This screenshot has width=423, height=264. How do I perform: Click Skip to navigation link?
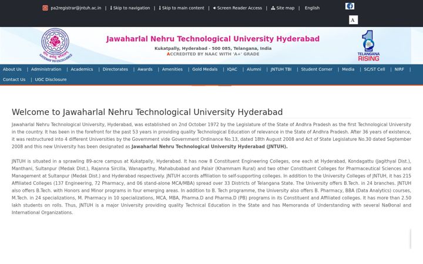click(130, 8)
